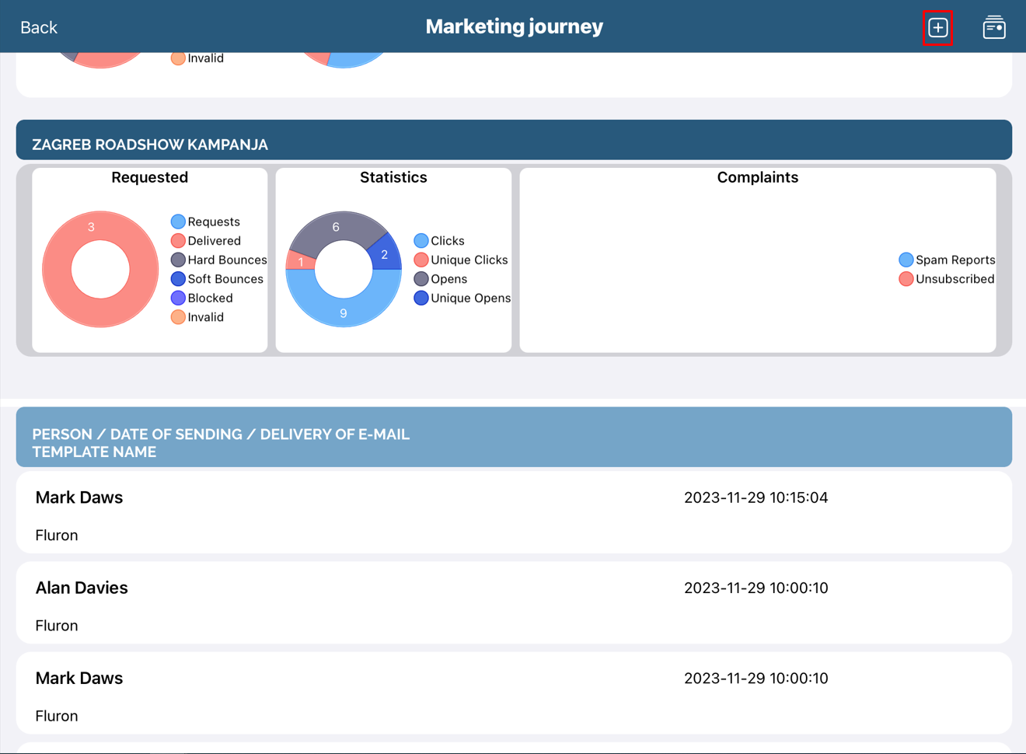Select Zagreb Roadshow Kampanja header
The image size is (1026, 754).
click(513, 141)
